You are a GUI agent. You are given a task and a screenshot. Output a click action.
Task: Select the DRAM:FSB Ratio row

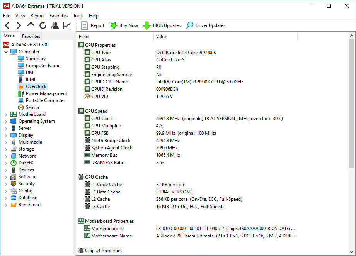click(186, 162)
